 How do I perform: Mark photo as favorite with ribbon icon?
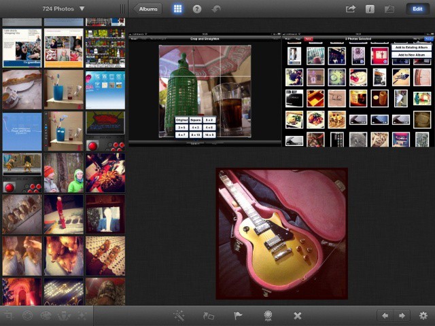(x=268, y=316)
